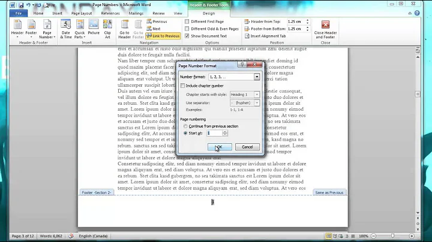The height and width of the screenshot is (242, 432).
Task: Uncheck Show Document Text
Action: click(187, 36)
